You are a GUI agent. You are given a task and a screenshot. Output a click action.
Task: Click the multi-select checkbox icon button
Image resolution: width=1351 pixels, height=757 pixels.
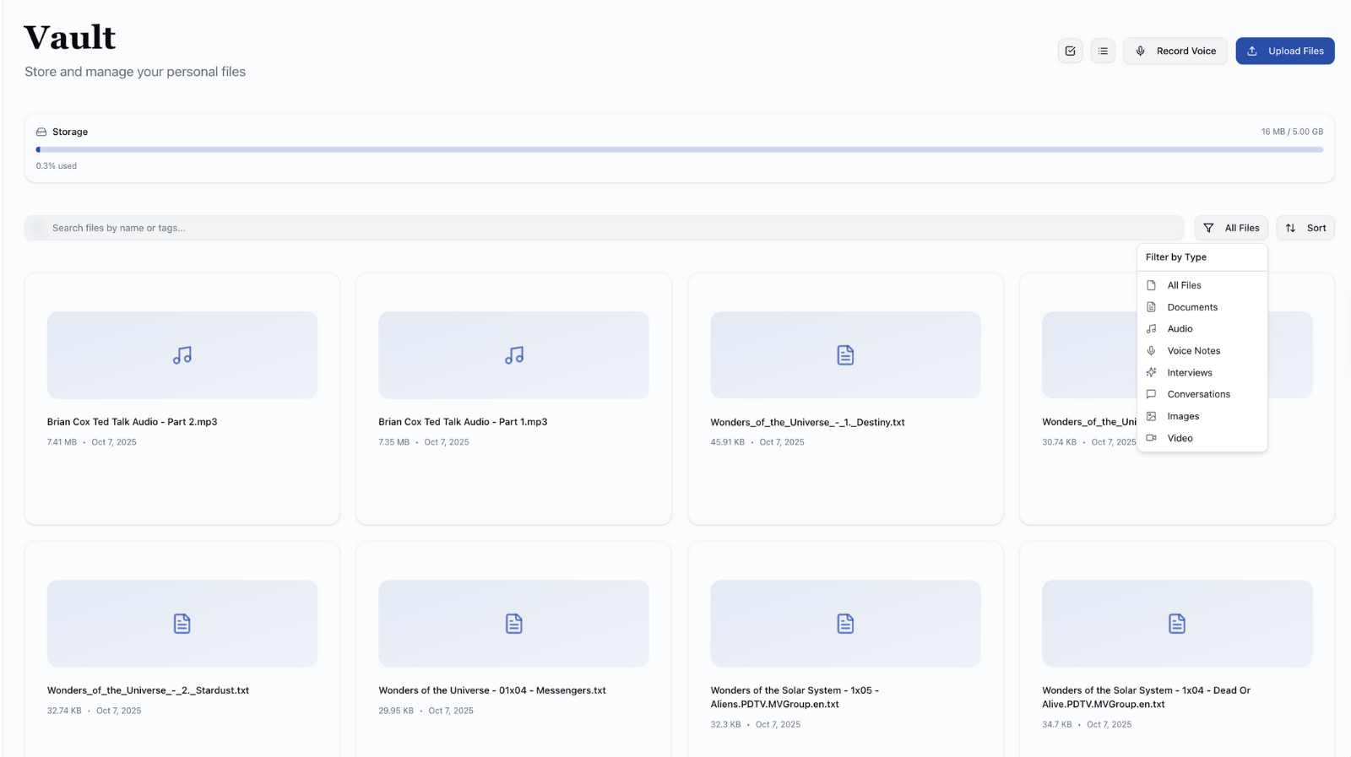click(x=1070, y=51)
